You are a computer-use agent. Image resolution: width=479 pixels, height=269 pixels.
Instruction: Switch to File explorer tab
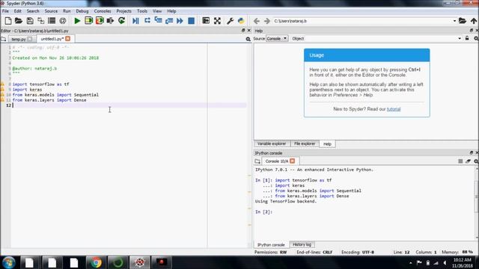point(305,143)
